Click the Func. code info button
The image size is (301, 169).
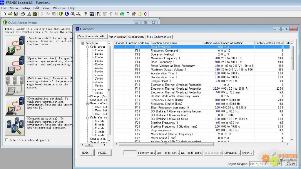click(192, 153)
